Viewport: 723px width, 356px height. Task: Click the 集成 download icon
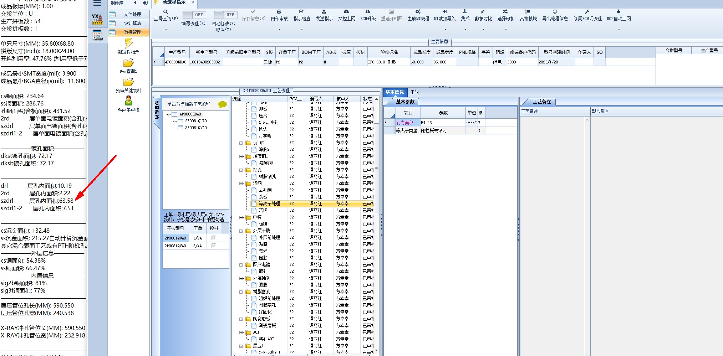pos(465,12)
